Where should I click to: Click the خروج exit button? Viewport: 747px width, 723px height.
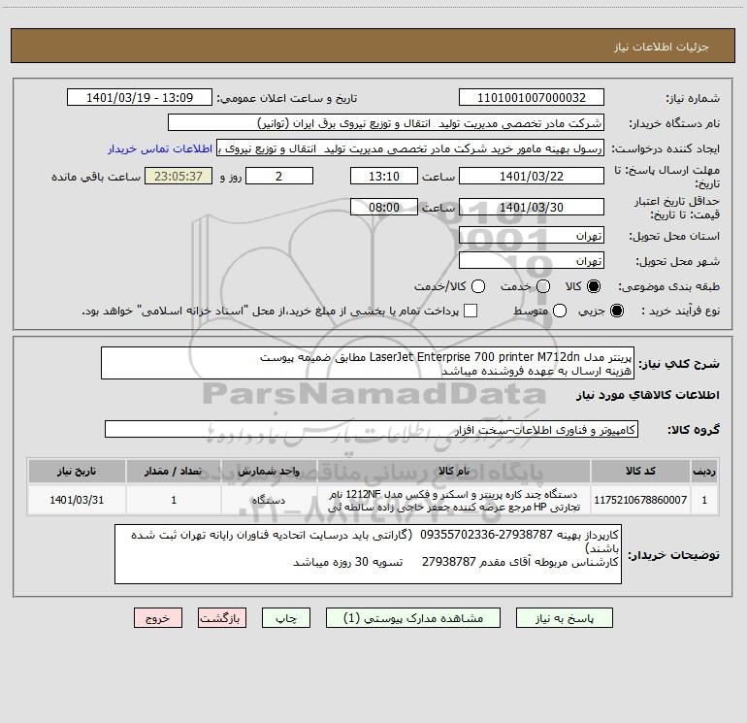(x=158, y=618)
